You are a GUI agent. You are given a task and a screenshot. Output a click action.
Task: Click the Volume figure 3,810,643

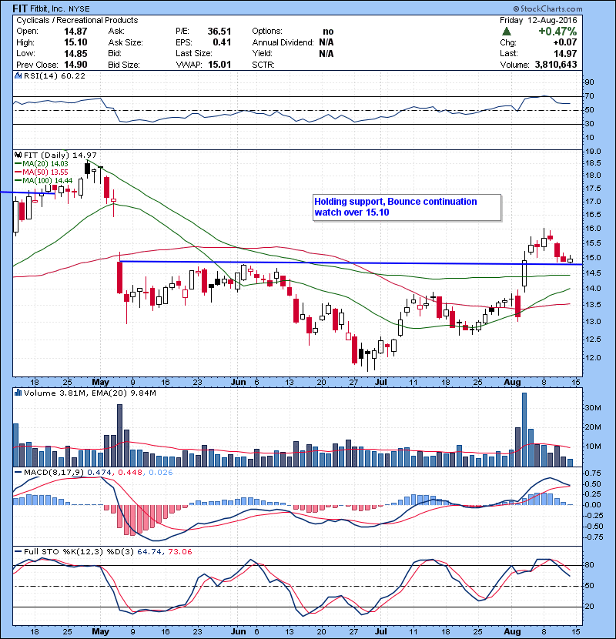[x=556, y=65]
